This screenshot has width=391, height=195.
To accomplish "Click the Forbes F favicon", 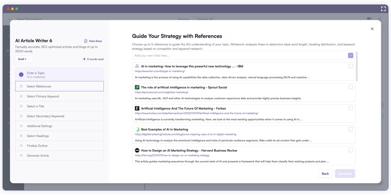I will point(137,108).
